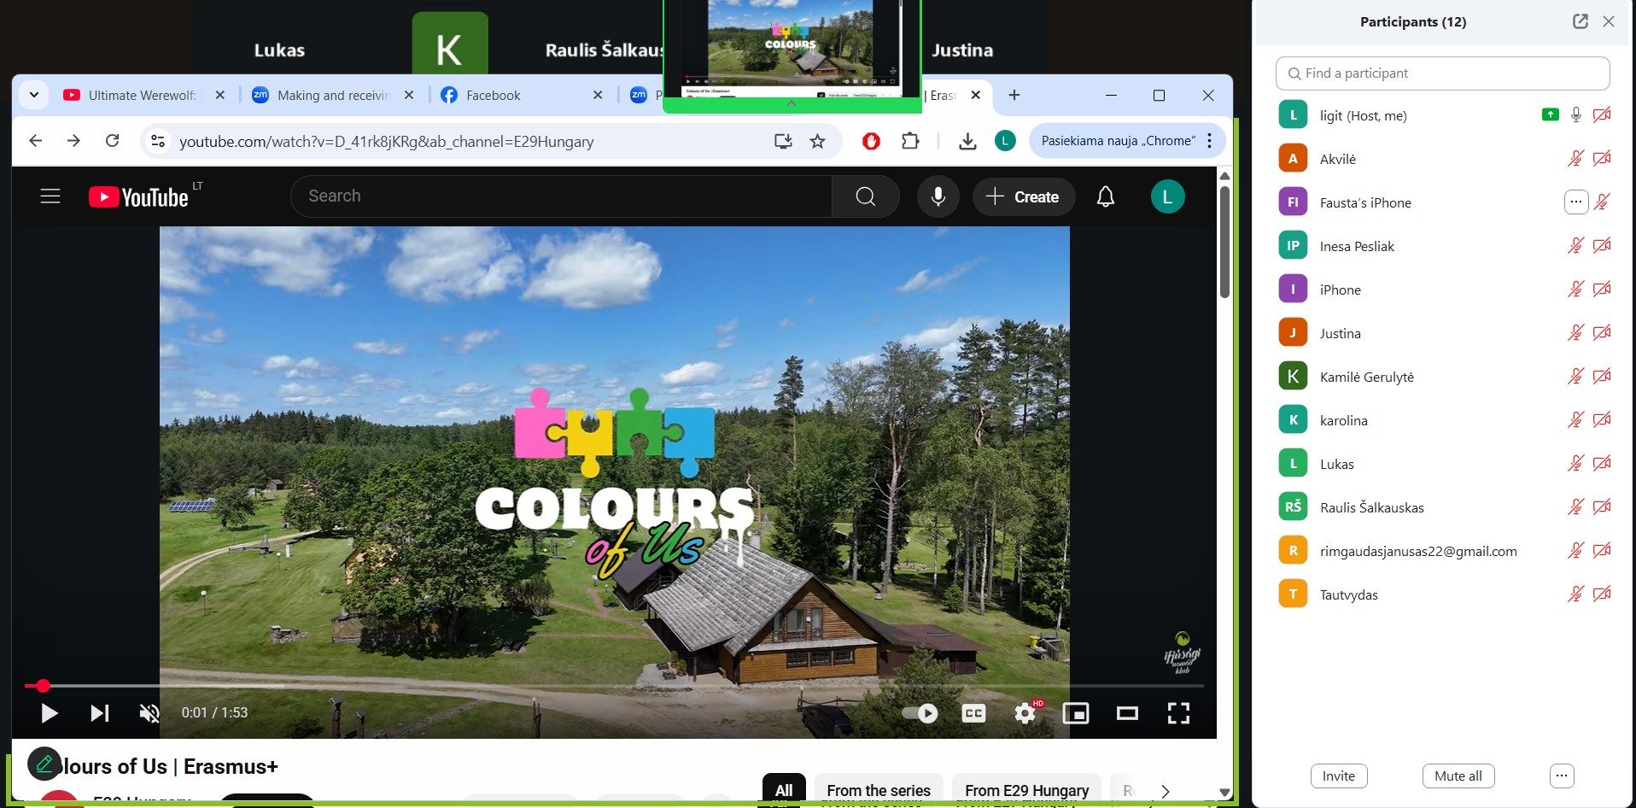The height and width of the screenshot is (808, 1636).
Task: Open more options for Fausta's iPhone
Action: coord(1575,202)
